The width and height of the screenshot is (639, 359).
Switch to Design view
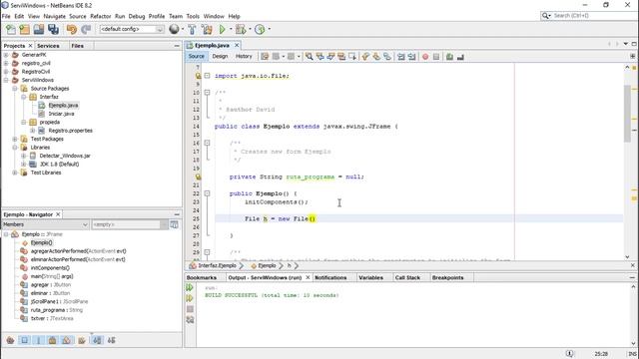point(220,56)
